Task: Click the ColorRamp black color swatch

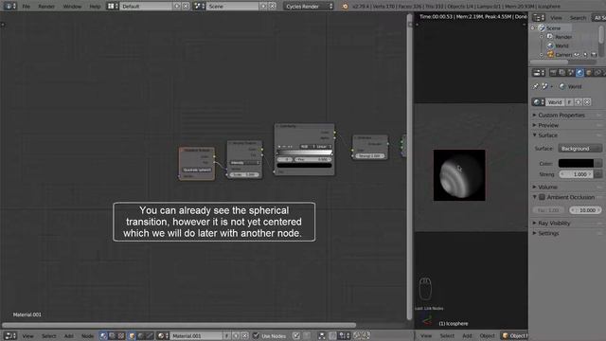Action: (x=305, y=166)
